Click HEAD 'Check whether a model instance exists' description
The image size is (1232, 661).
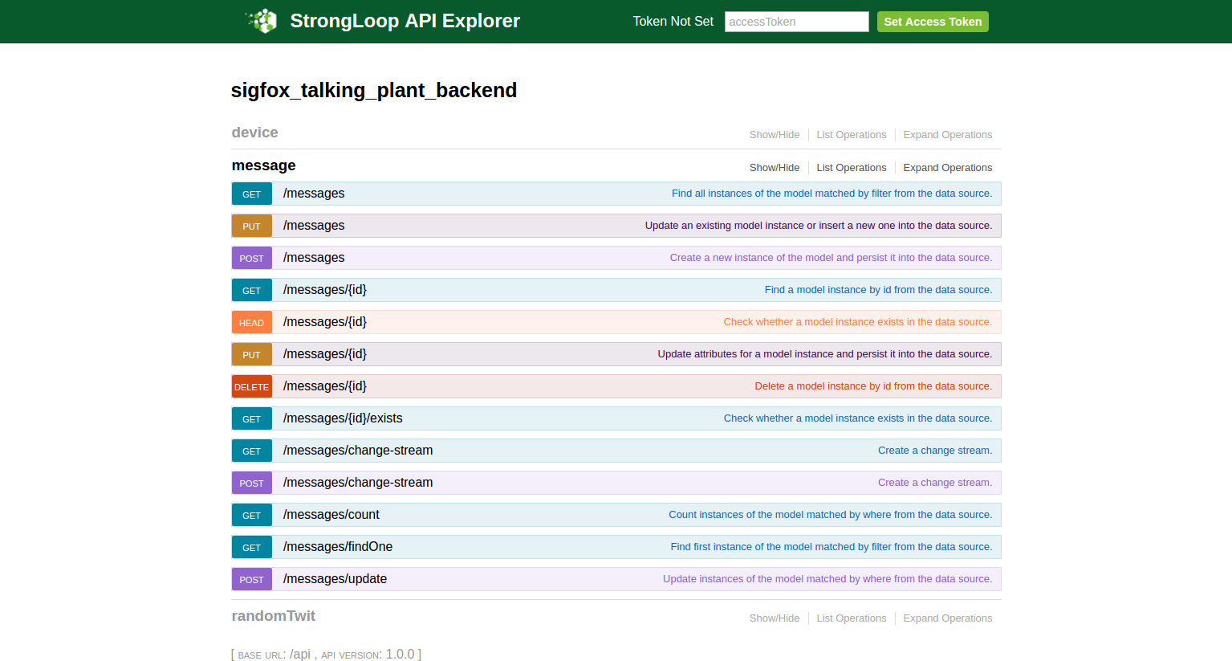click(858, 322)
